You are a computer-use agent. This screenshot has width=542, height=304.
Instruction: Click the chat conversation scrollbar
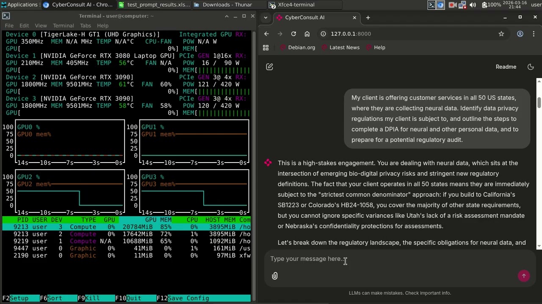point(539,103)
